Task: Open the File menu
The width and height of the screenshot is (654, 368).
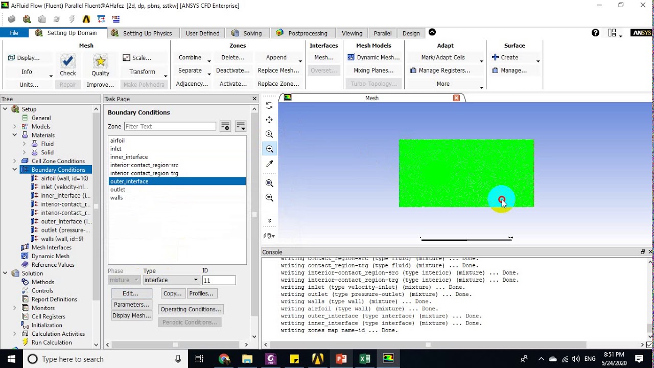Action: click(14, 33)
